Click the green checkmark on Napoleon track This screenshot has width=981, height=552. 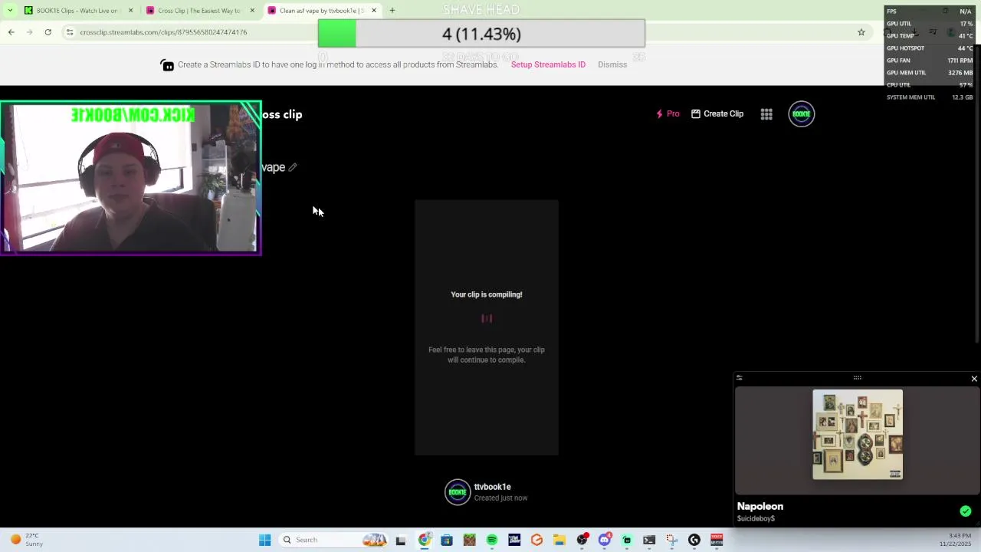(x=966, y=511)
